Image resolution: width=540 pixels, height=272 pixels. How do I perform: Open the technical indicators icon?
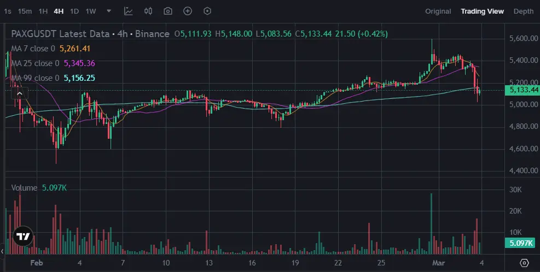click(129, 11)
